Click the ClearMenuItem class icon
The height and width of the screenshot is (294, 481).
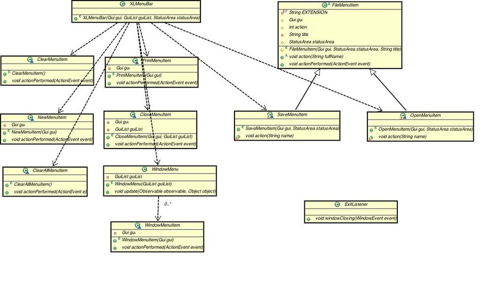click(30, 60)
